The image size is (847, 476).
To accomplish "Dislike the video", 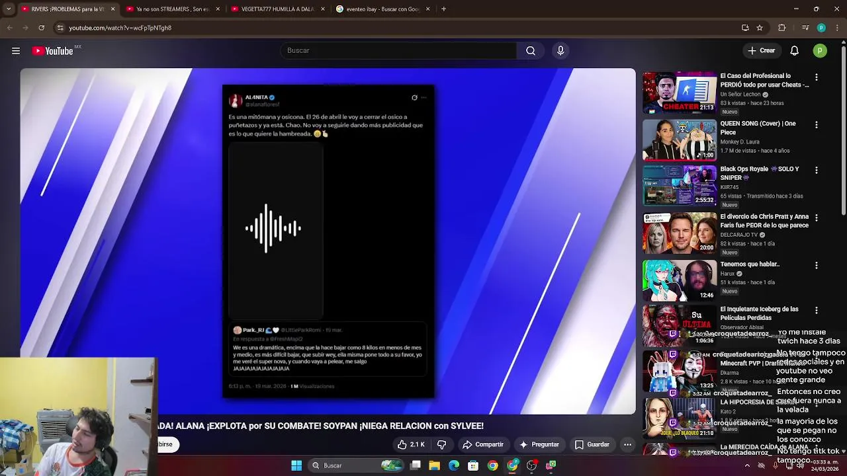I will point(442,445).
